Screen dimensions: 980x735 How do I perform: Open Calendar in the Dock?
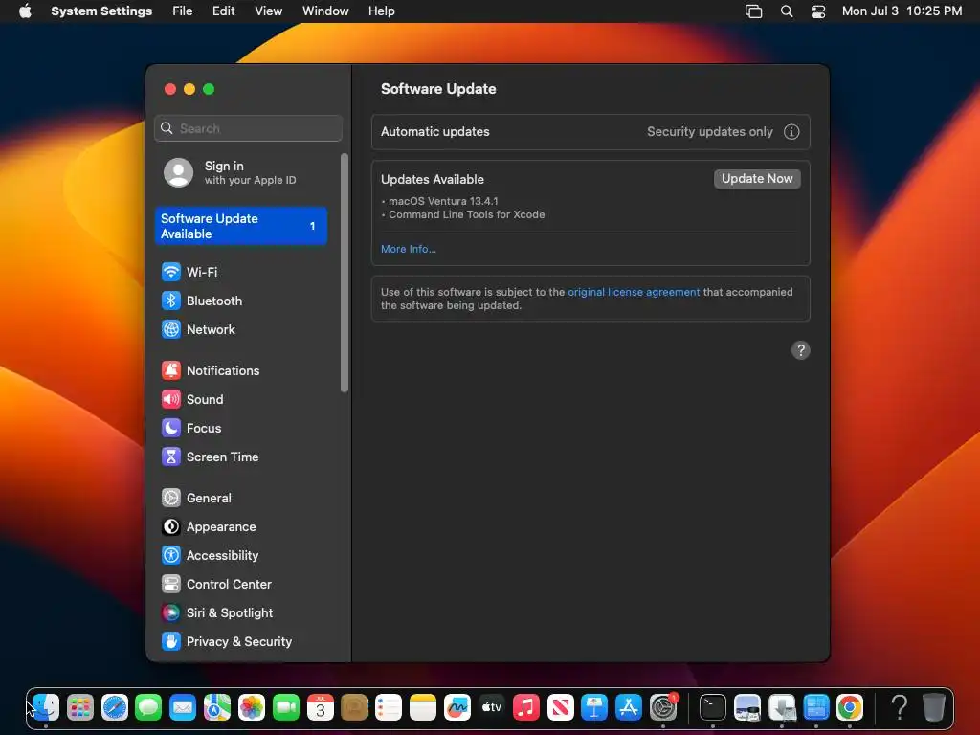click(320, 707)
